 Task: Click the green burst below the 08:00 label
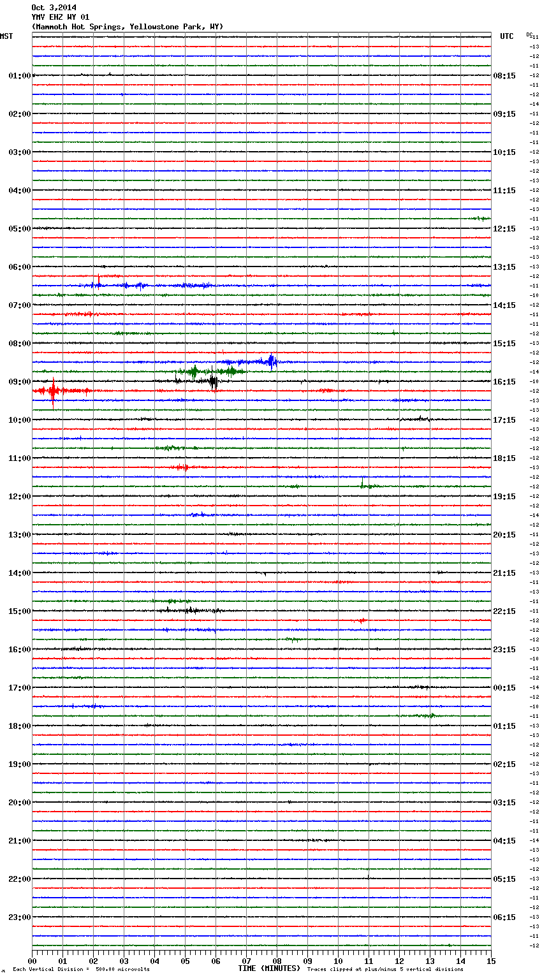[194, 371]
